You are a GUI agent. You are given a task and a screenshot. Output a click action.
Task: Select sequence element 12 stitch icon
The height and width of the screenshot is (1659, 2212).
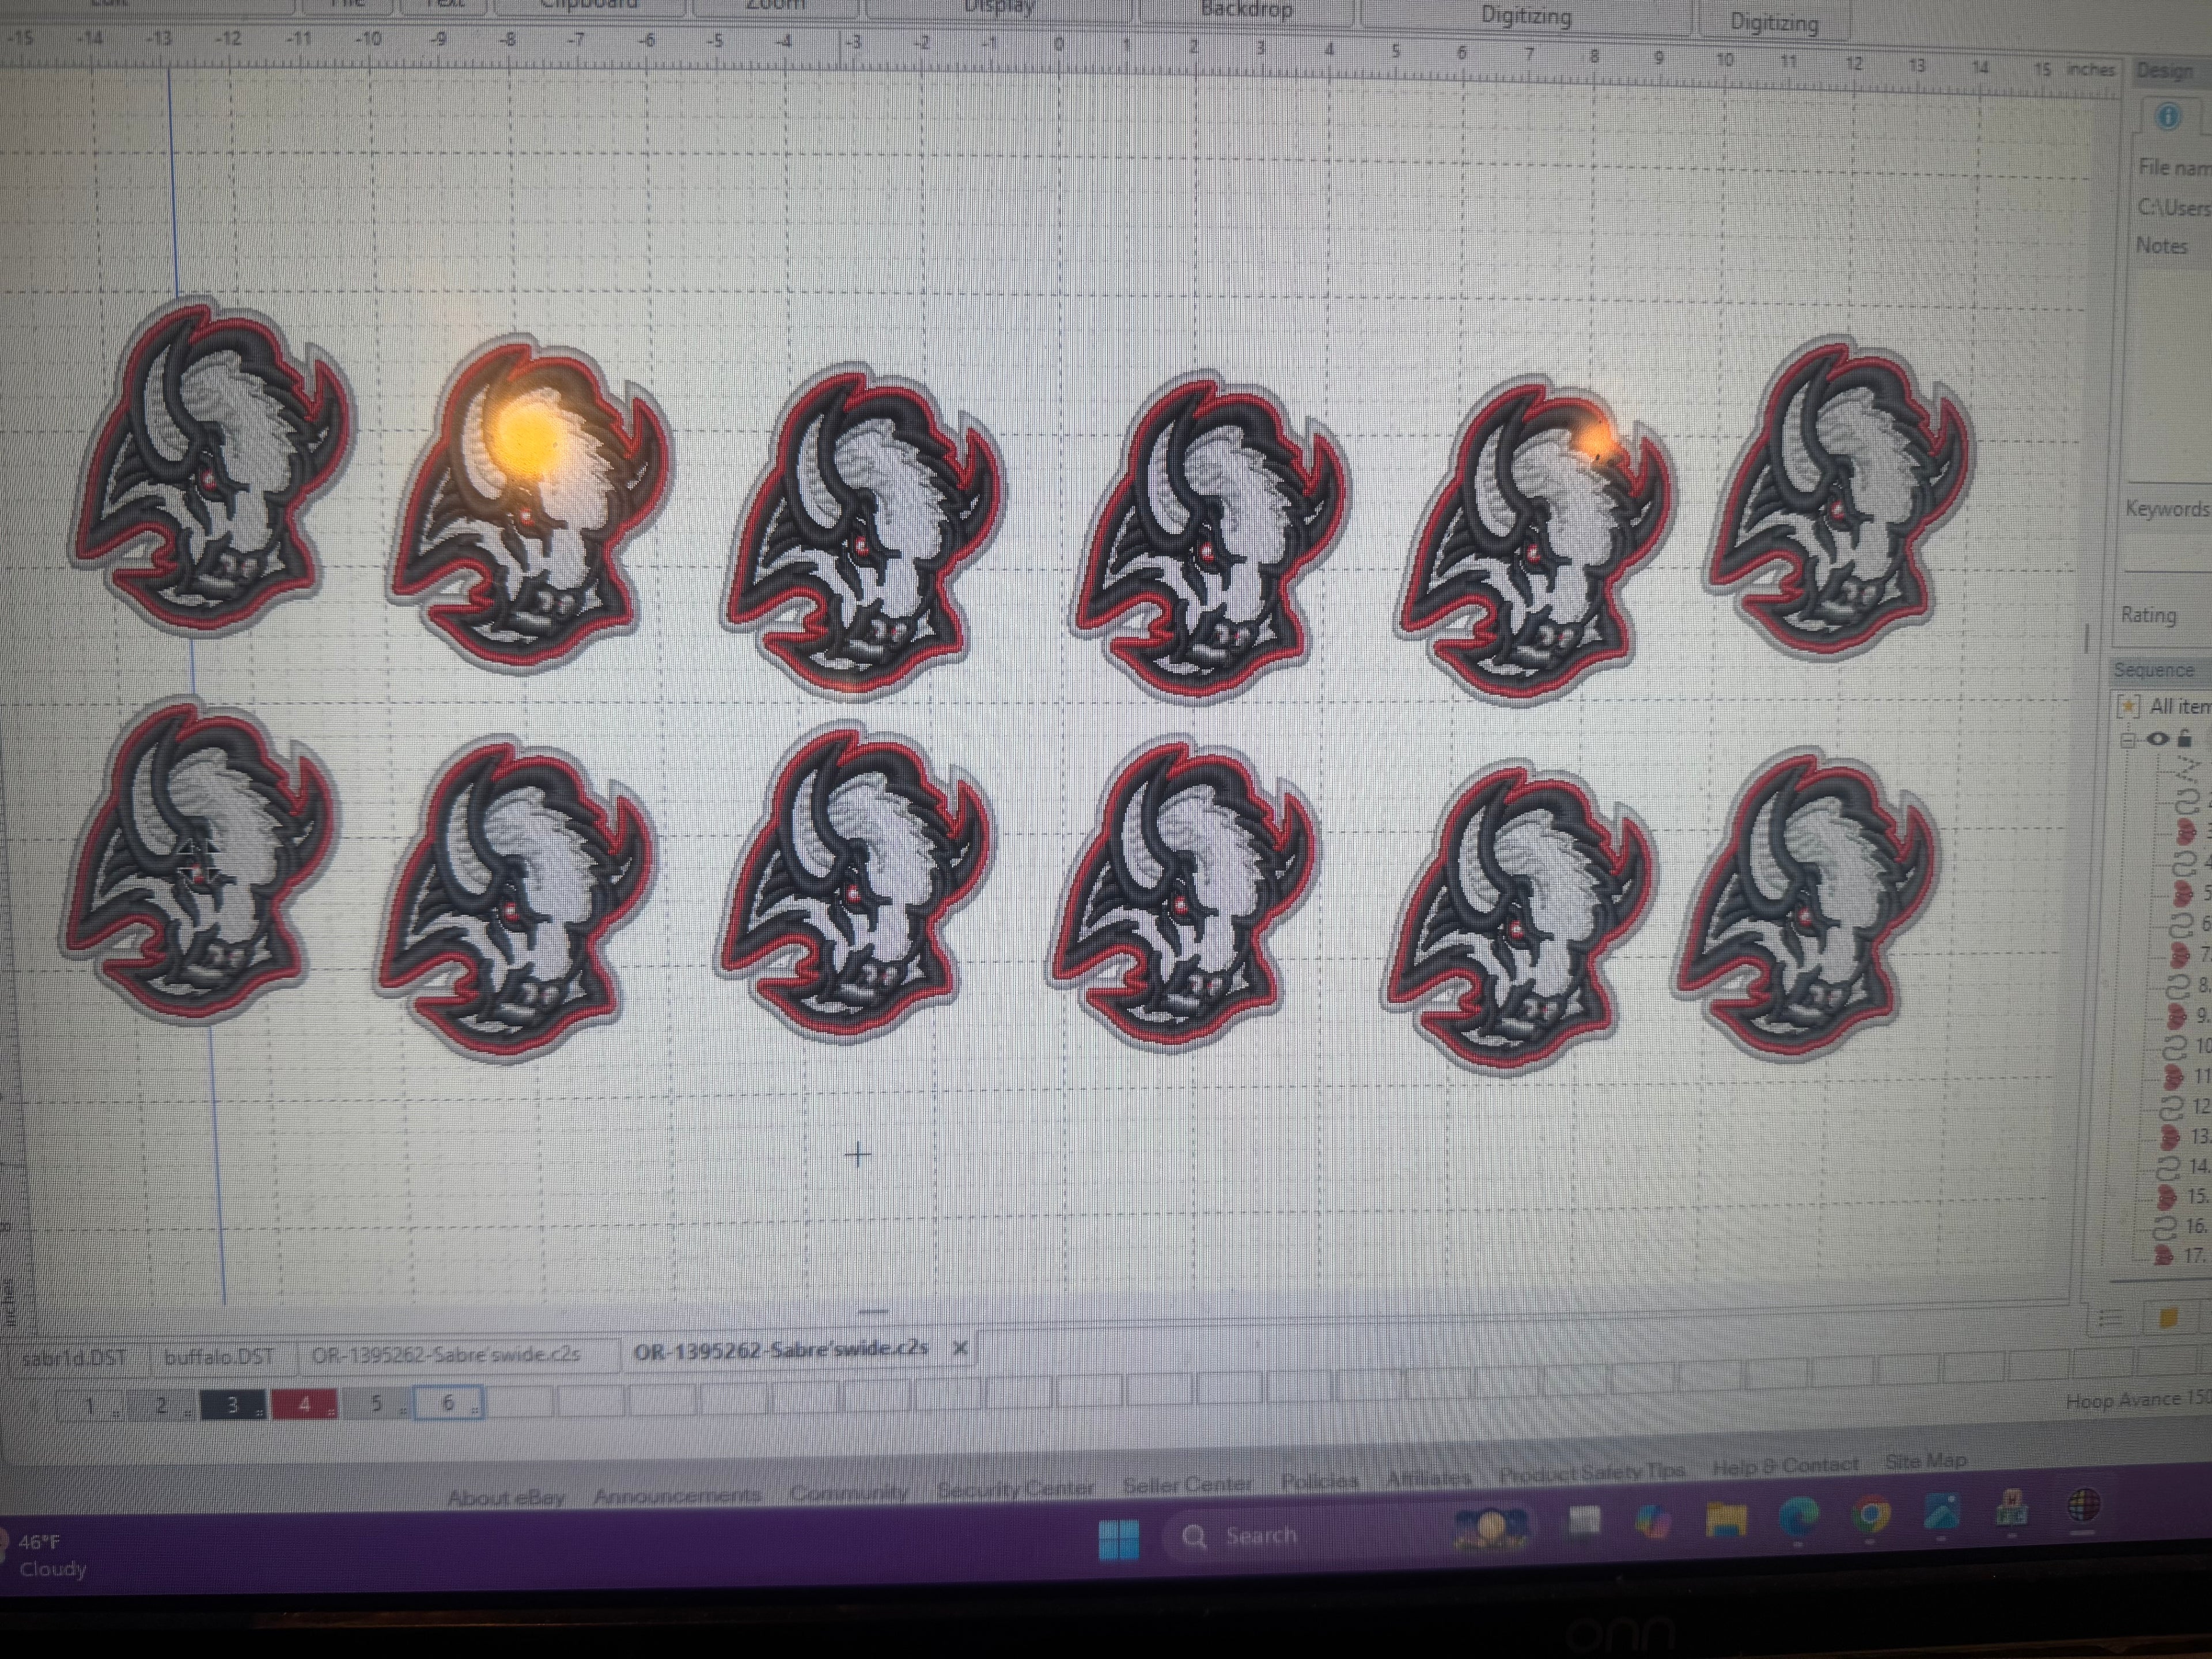point(2172,1107)
